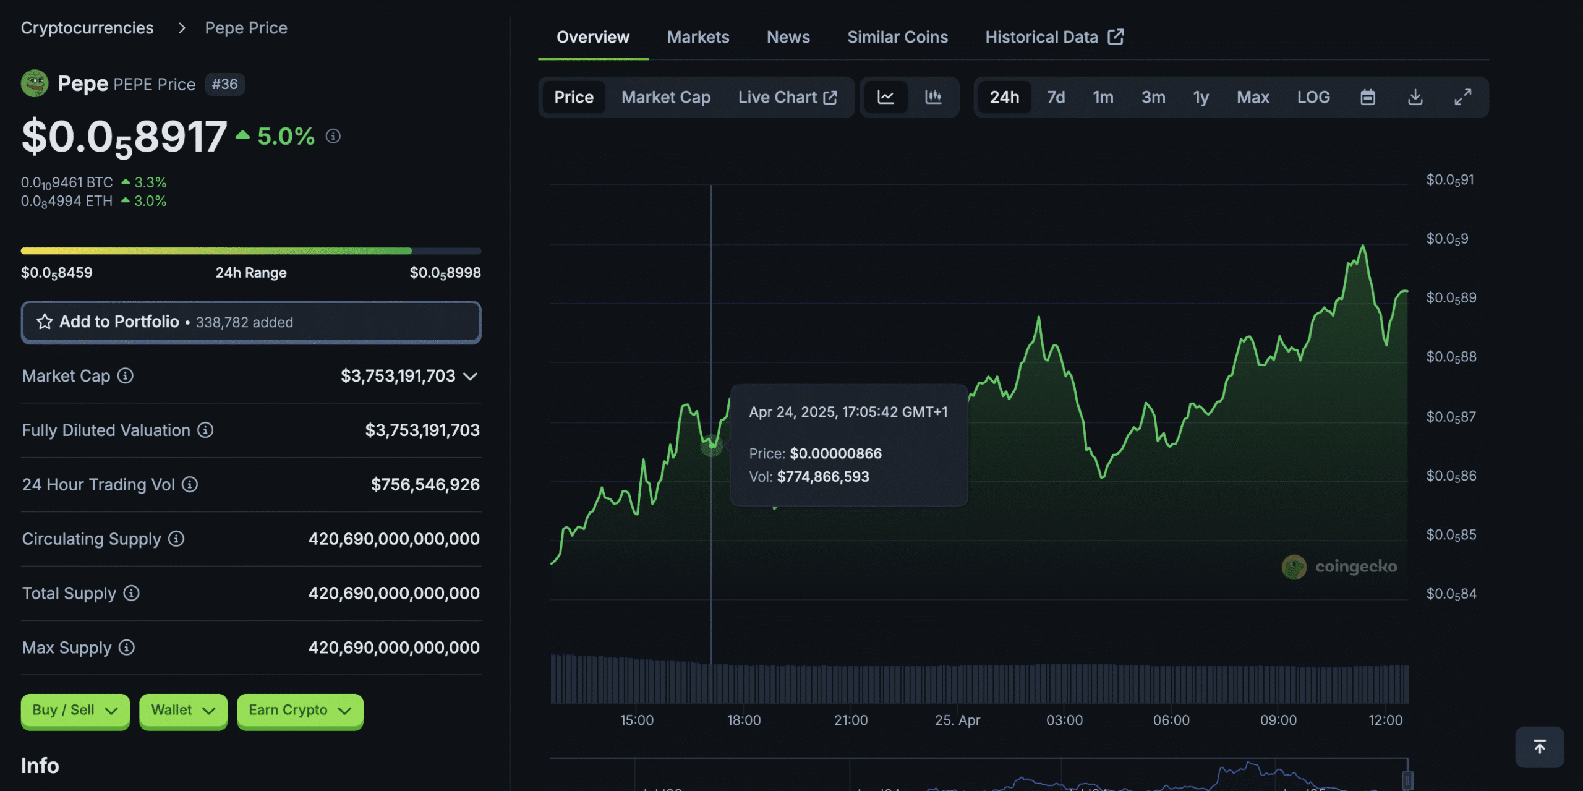The width and height of the screenshot is (1583, 791).
Task: Toggle LOG scale on the chart
Action: tap(1313, 97)
